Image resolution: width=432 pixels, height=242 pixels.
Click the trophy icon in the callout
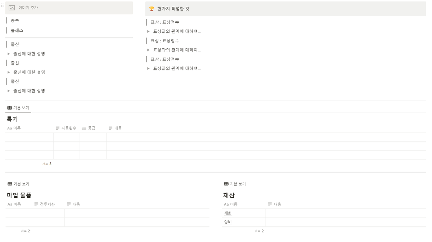pos(152,9)
